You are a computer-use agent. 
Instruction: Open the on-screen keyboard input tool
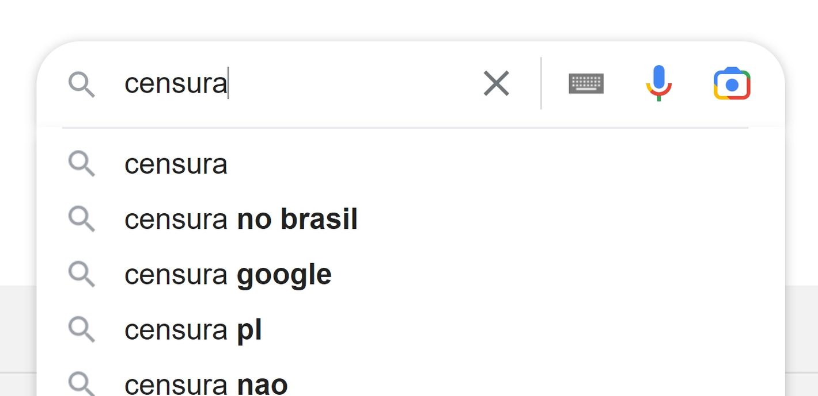click(x=586, y=83)
